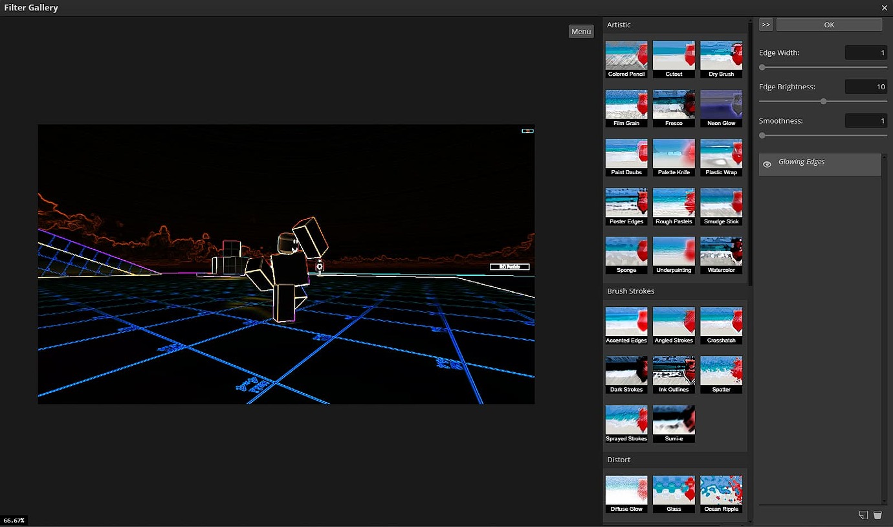Select the Diffuse Glow filter

click(x=626, y=490)
